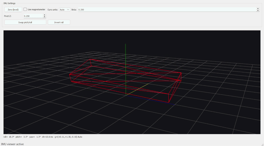Click the 'Gyro units:' label

point(52,10)
